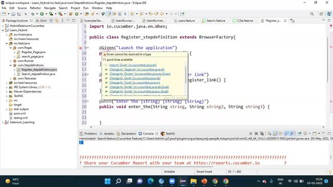Collapse All icon in Package Explorer
The image size is (333, 187).
click(x=51, y=21)
